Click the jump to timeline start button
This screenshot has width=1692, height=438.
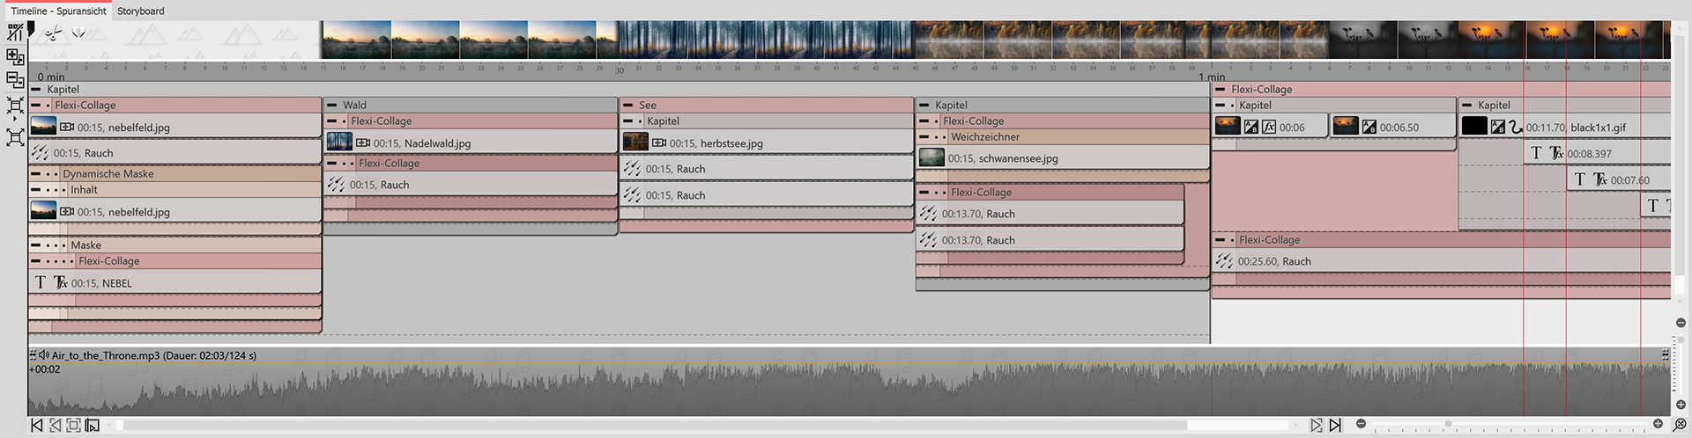(36, 426)
